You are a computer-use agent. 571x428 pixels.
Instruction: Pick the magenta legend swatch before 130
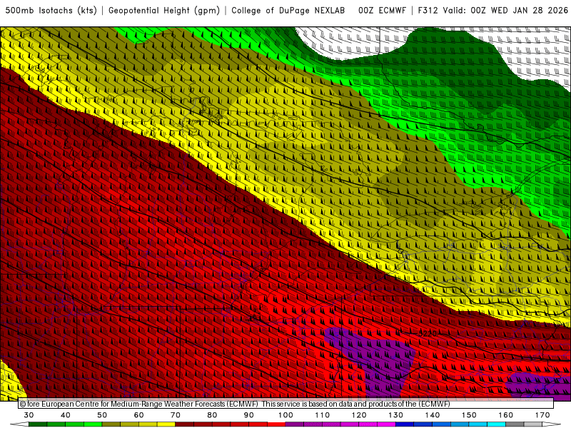tap(386, 424)
